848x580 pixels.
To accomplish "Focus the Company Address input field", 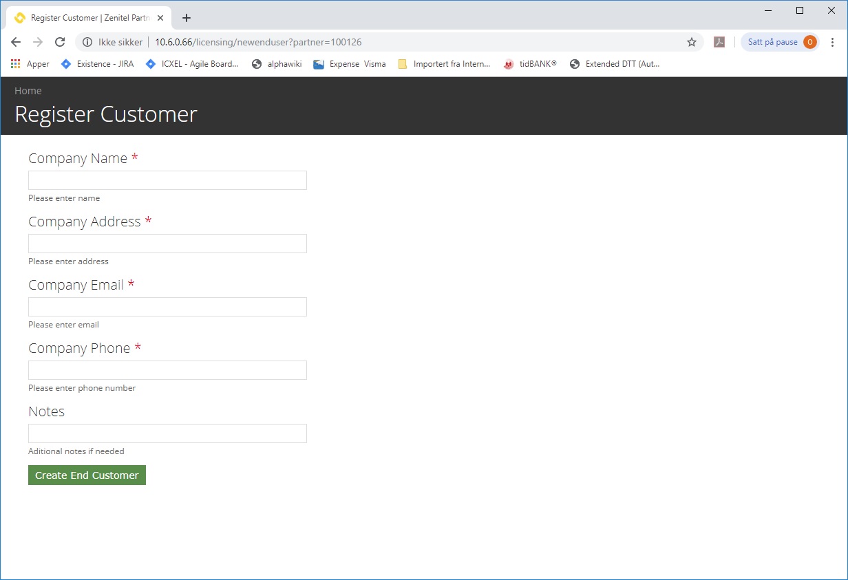I will pos(167,244).
